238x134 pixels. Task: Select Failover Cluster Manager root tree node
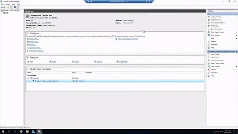(x=11, y=11)
